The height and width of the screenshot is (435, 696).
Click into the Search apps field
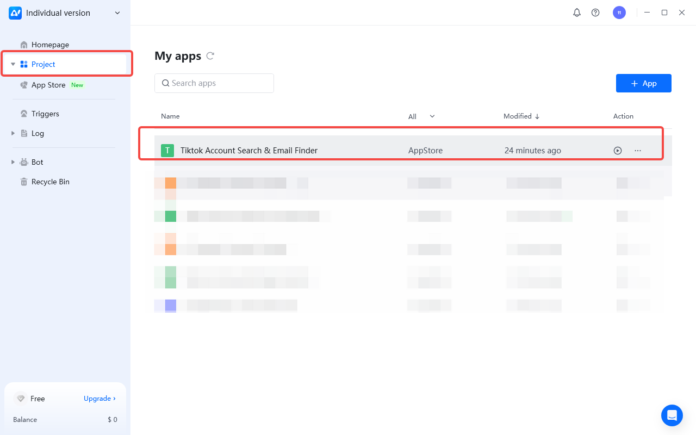click(x=214, y=83)
